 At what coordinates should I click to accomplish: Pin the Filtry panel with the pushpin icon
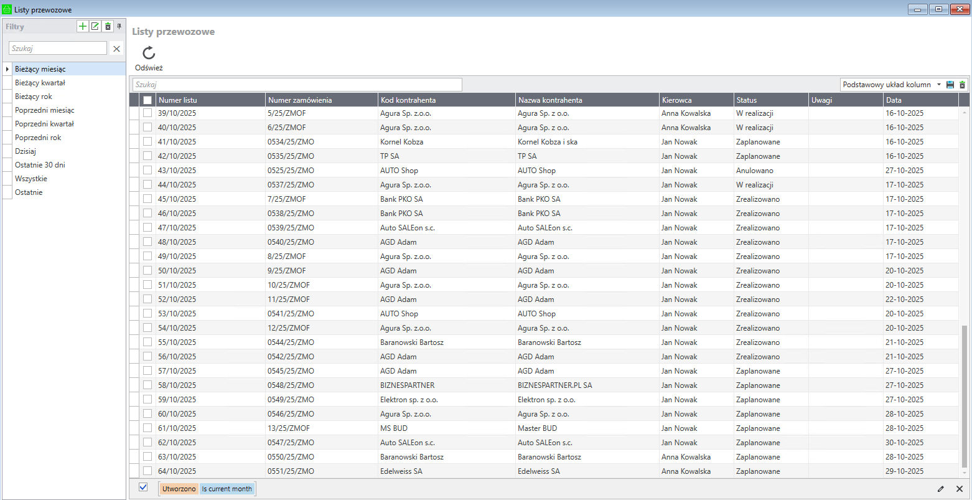click(x=119, y=26)
